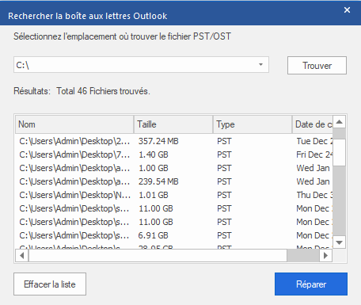The image size is (361, 305).
Task: Click PST type in the 1.40 GB row
Action: (x=224, y=154)
